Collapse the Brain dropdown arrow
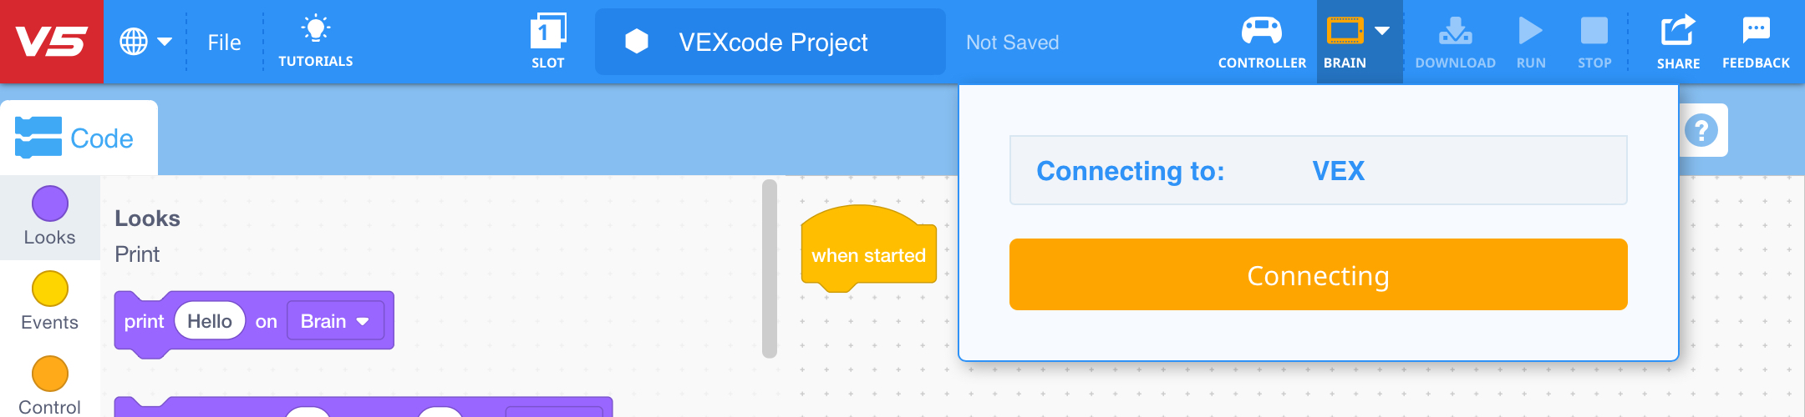Screen dimensions: 1805x417 tap(1382, 32)
